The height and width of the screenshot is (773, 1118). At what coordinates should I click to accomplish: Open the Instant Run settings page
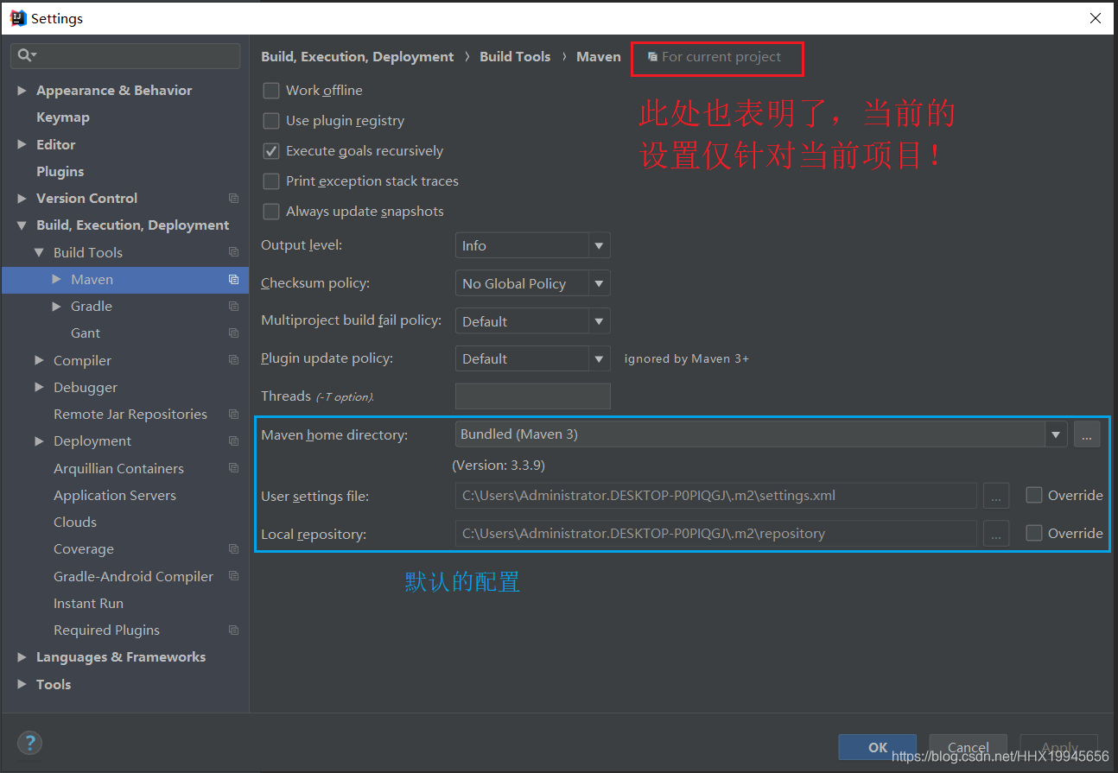click(88, 603)
